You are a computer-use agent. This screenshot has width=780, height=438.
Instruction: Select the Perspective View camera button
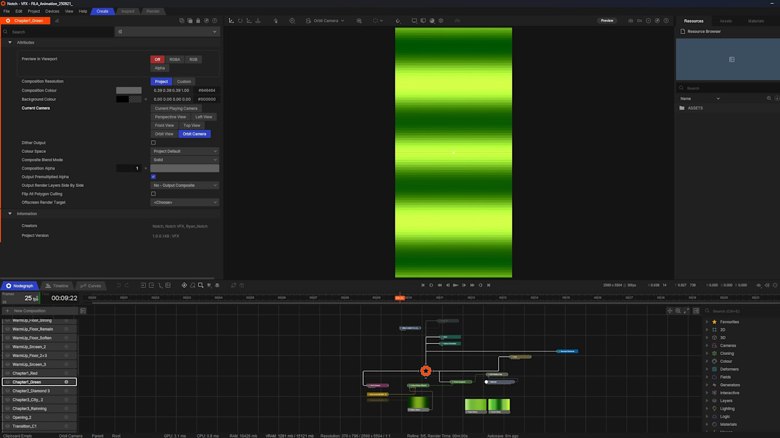pyautogui.click(x=170, y=117)
